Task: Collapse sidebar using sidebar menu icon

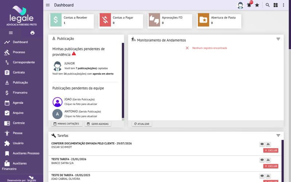Action: point(11,33)
